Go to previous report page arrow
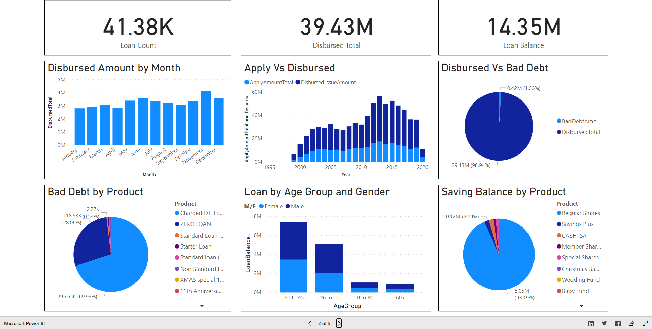 [x=310, y=323]
